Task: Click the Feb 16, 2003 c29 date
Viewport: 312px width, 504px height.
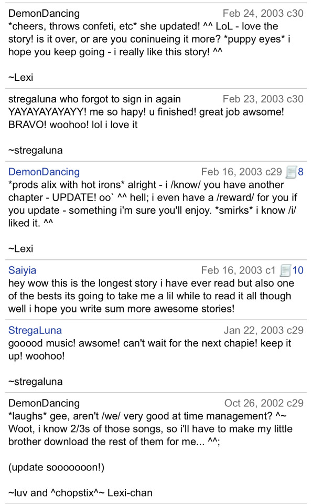Action: [x=241, y=172]
